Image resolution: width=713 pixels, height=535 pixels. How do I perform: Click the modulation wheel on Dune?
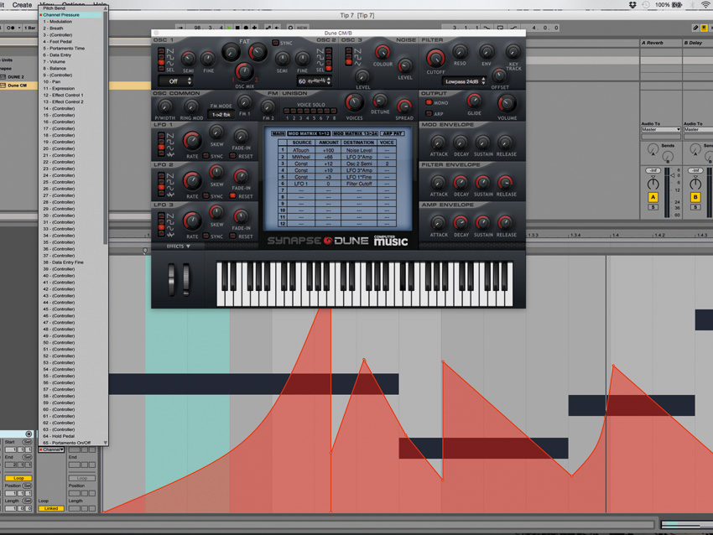pos(186,279)
